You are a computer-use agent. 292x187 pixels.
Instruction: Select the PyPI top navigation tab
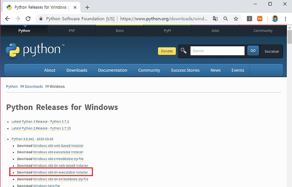point(167,30)
